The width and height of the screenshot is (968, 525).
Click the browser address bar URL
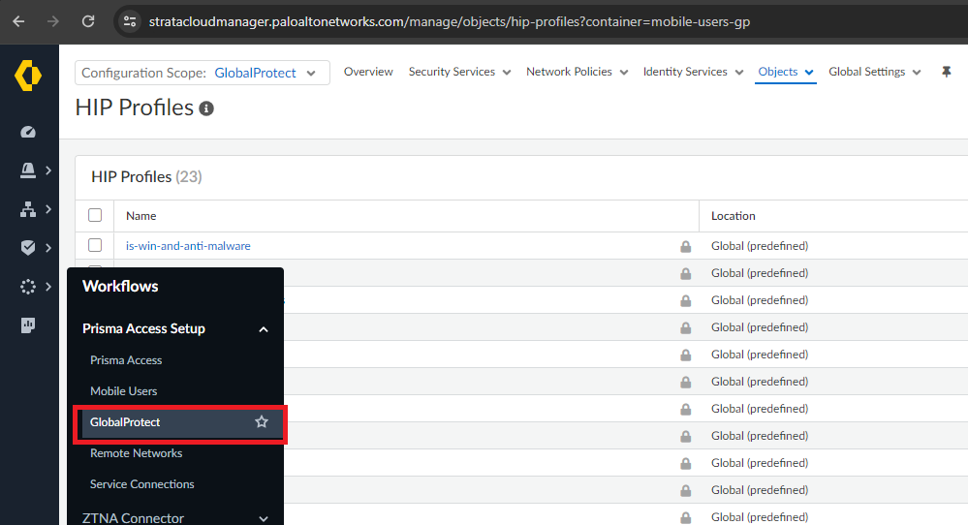point(450,21)
